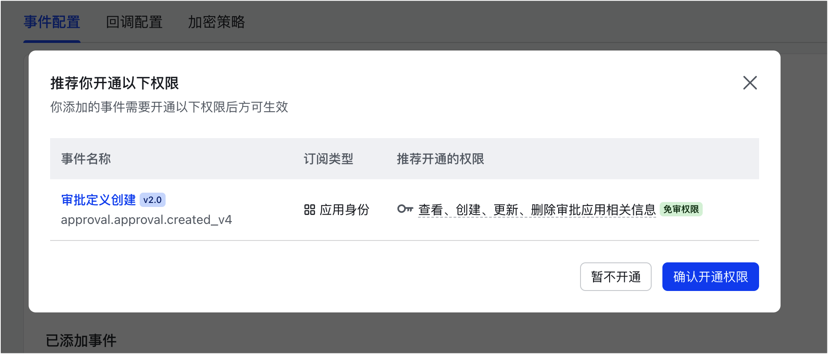Image resolution: width=828 pixels, height=354 pixels.
Task: Open the 回调配置 tab
Action: [134, 22]
